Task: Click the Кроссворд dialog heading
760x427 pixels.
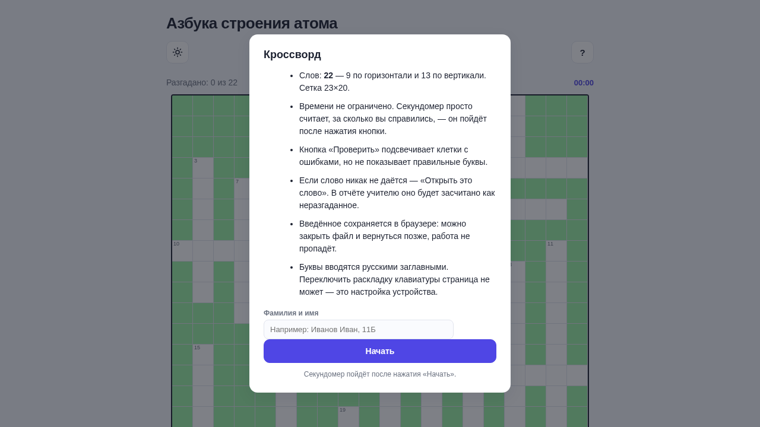Action: pyautogui.click(x=292, y=55)
